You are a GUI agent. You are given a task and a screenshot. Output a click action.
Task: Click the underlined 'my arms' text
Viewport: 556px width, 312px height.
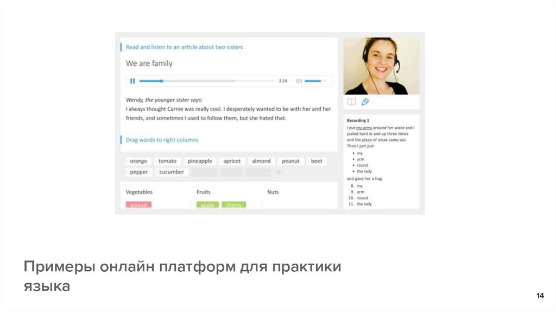point(364,128)
